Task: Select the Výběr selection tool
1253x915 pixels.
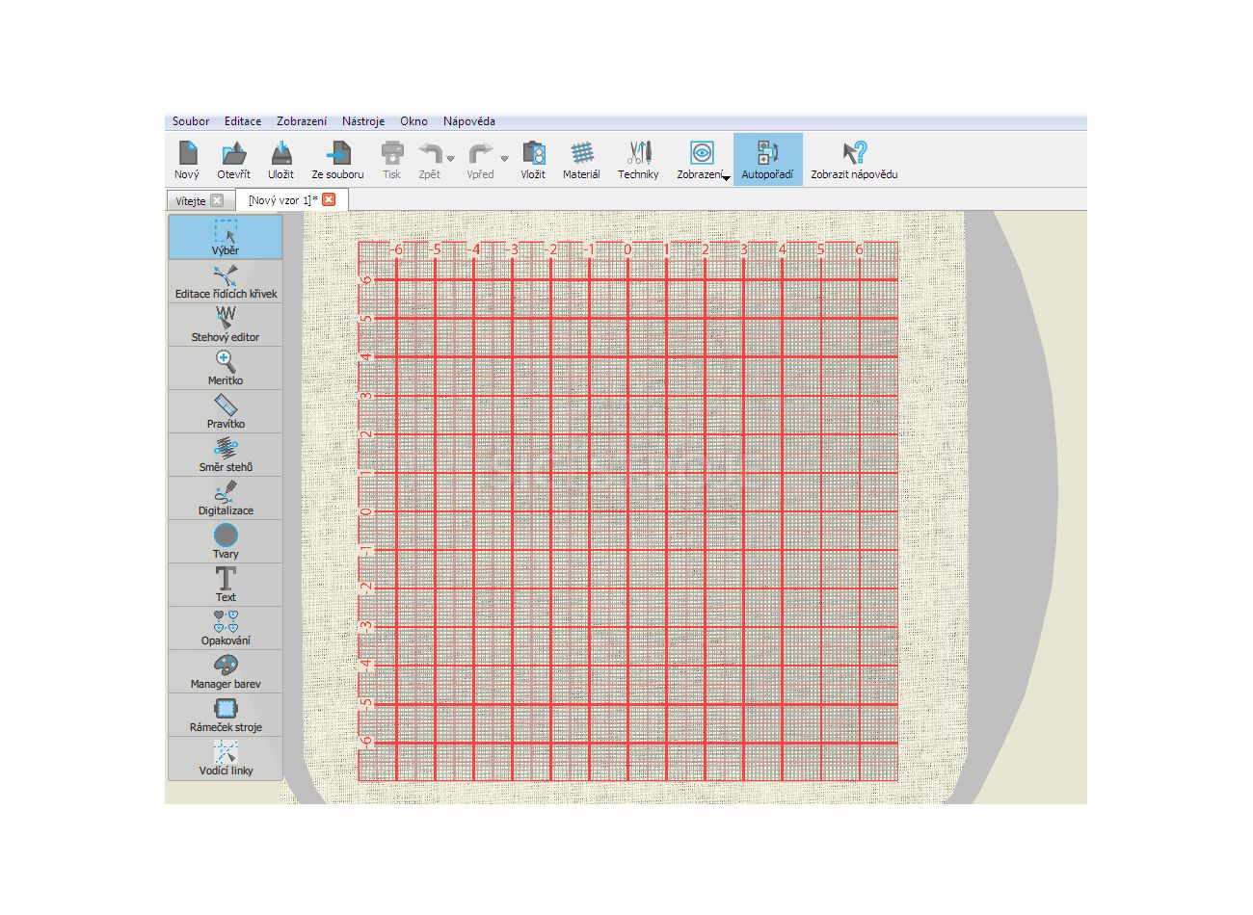Action: [226, 238]
